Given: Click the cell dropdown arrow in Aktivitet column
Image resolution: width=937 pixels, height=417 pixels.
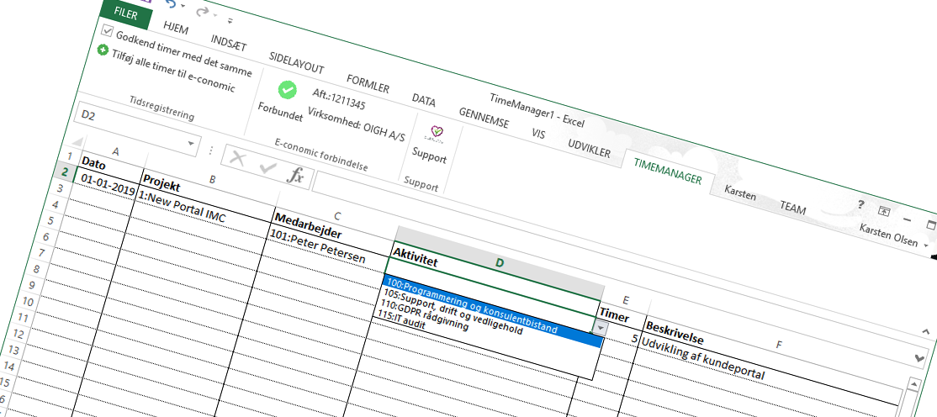Looking at the screenshot, I should [601, 328].
